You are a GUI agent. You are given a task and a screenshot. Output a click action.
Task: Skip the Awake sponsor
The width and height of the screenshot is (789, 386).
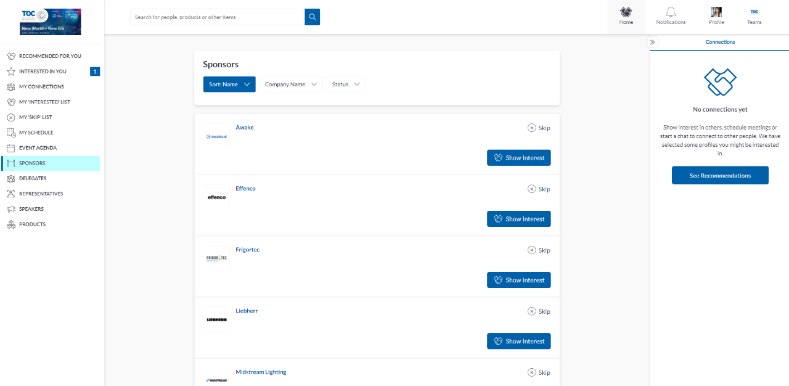click(539, 128)
